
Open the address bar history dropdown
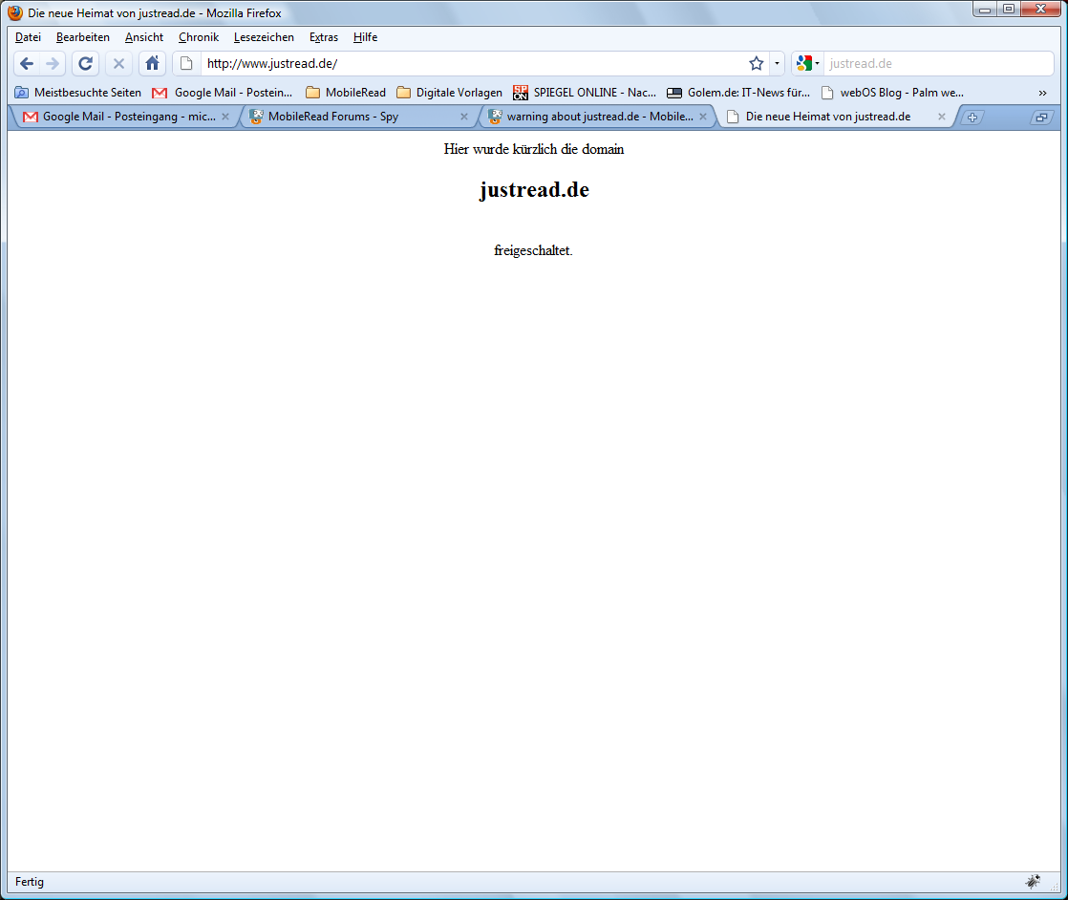(777, 64)
